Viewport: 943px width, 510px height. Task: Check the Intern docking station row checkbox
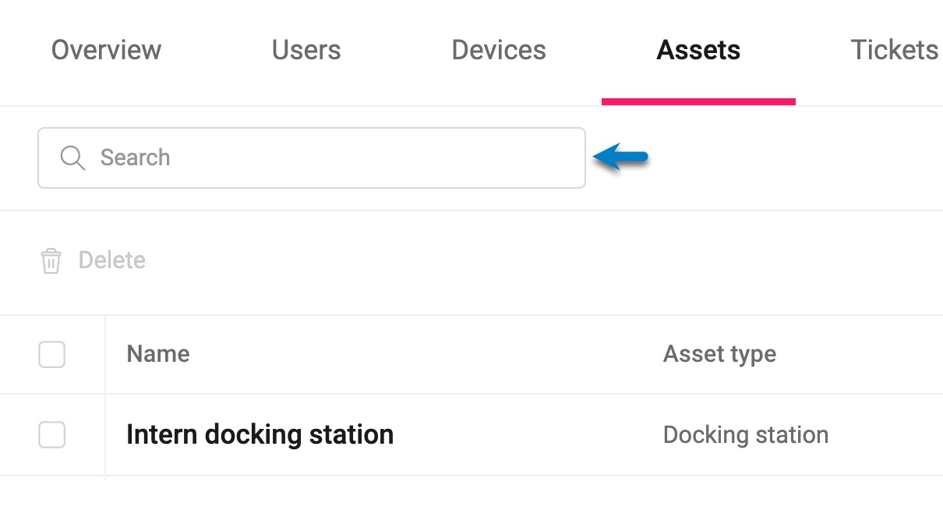[51, 434]
